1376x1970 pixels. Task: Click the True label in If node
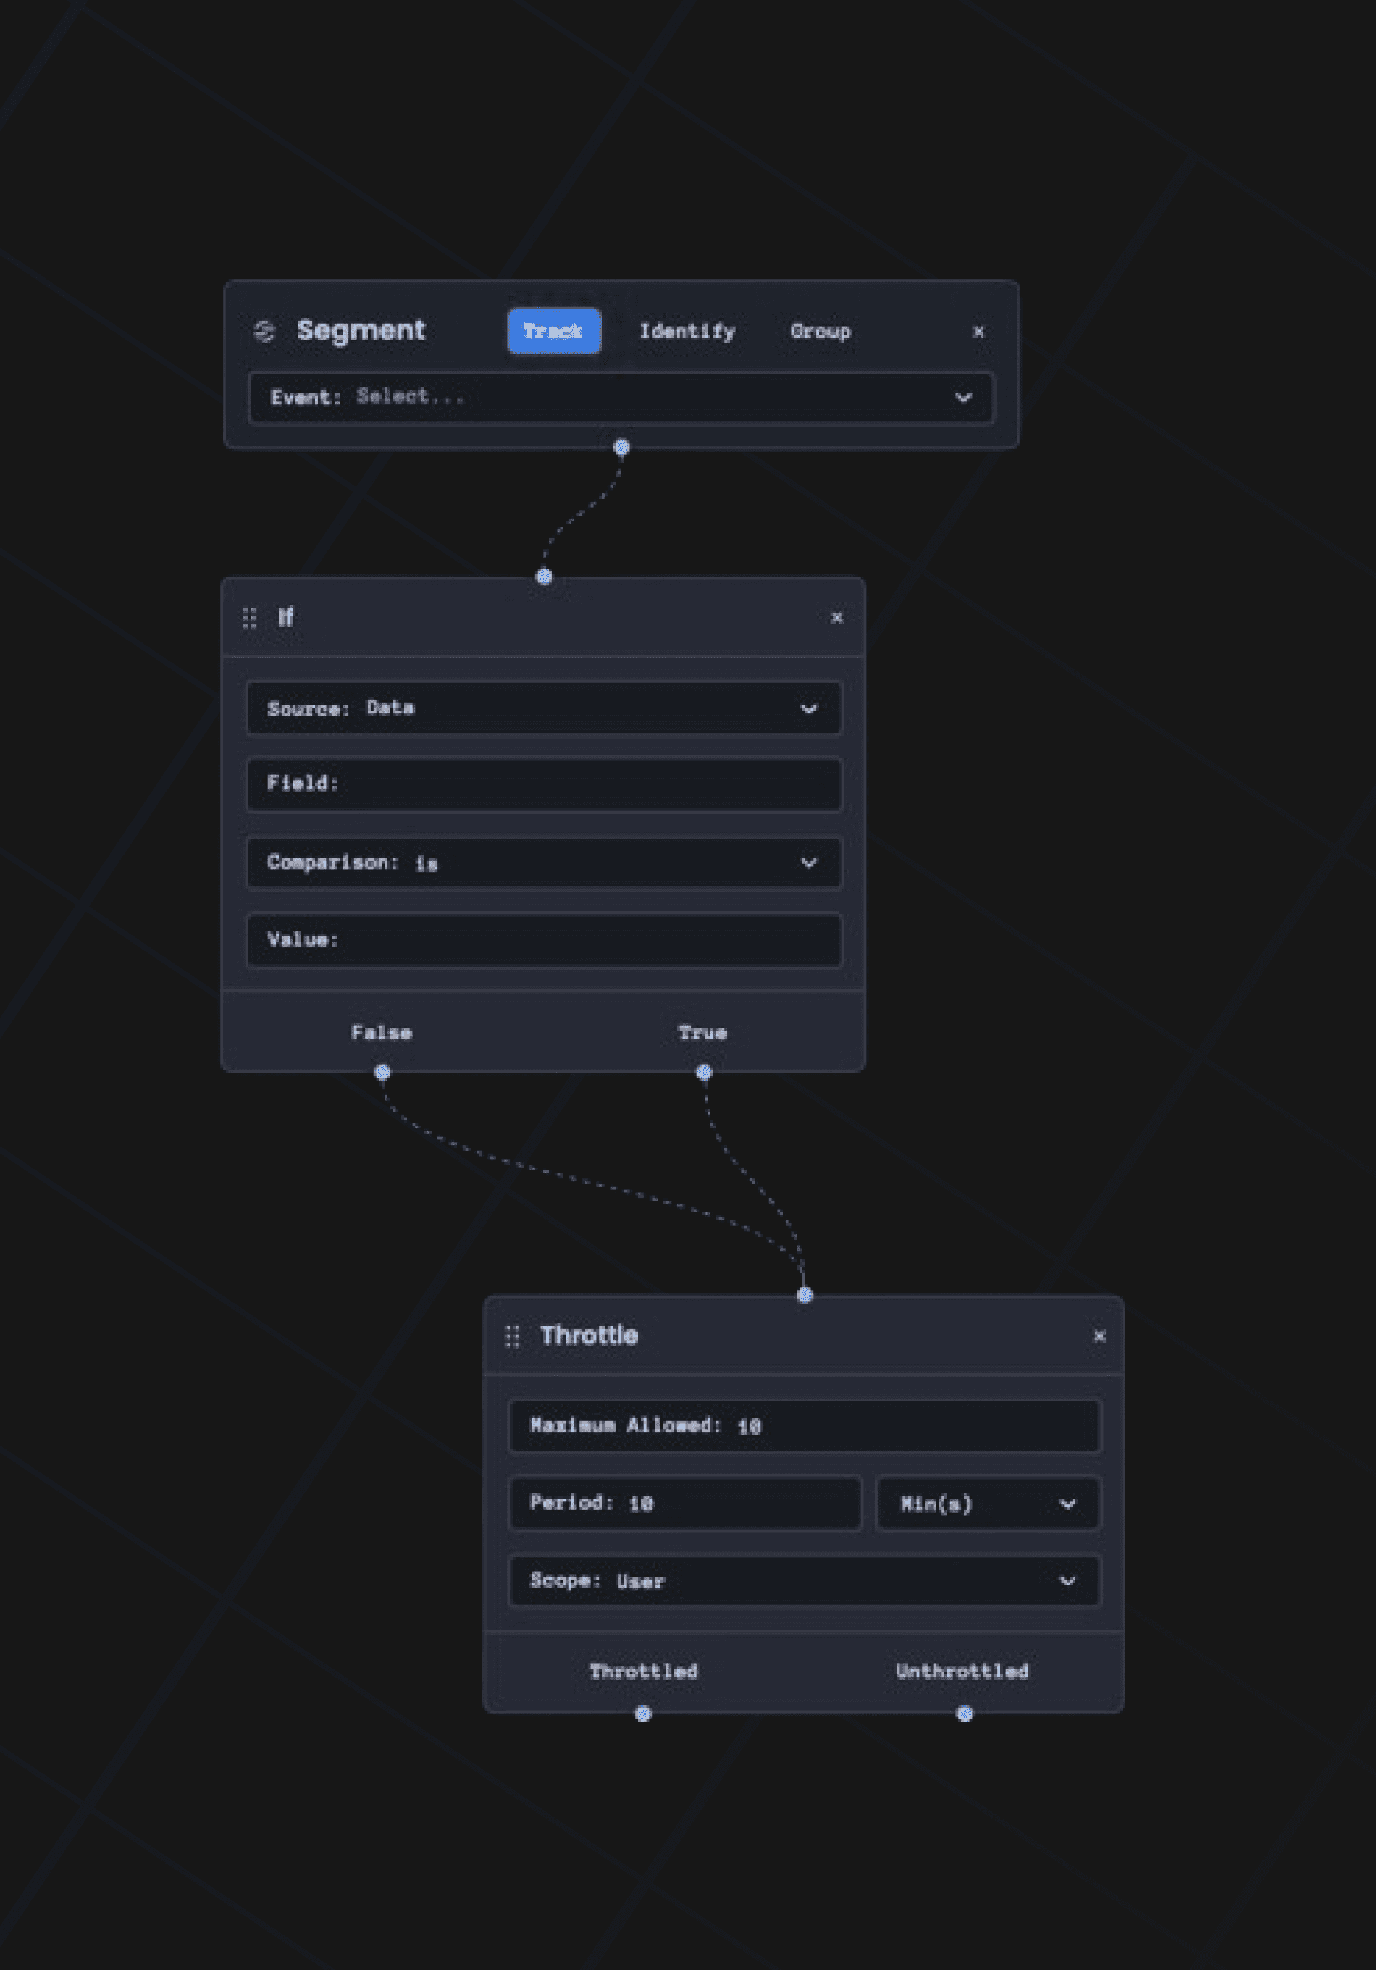click(x=702, y=1032)
